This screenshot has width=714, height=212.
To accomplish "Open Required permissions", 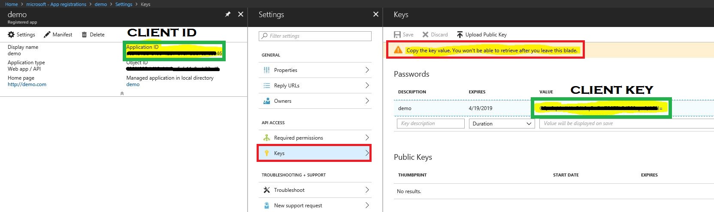I will tap(298, 138).
